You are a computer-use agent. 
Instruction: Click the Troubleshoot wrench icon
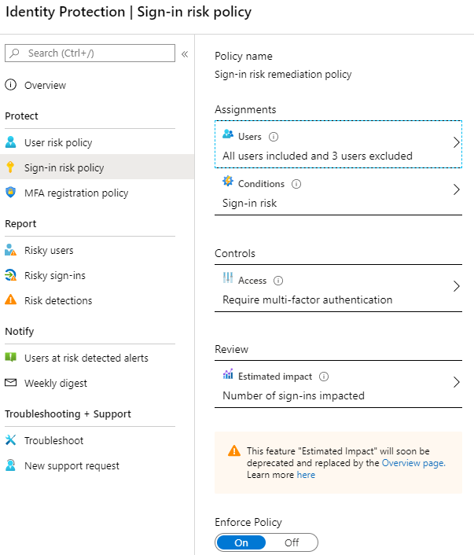[11, 440]
